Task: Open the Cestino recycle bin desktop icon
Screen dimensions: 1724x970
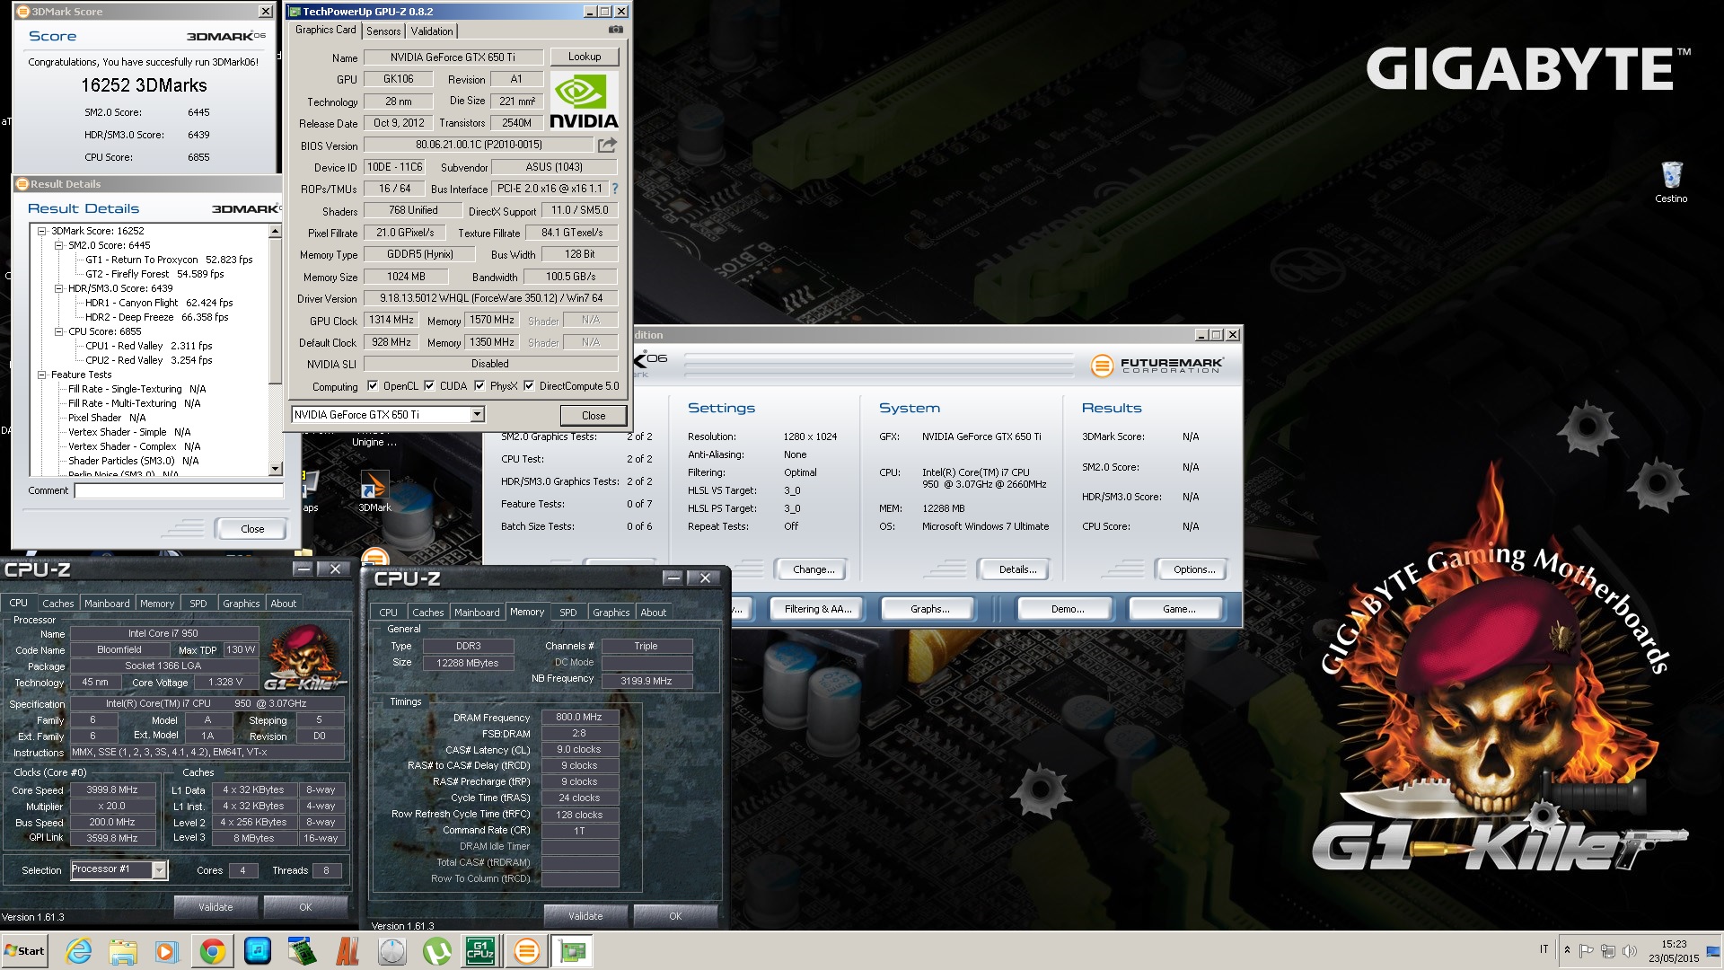Action: point(1671,181)
